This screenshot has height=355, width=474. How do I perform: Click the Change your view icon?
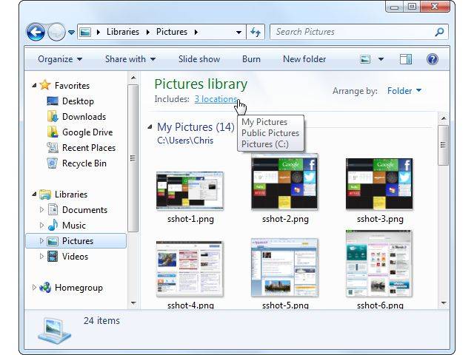(x=365, y=59)
